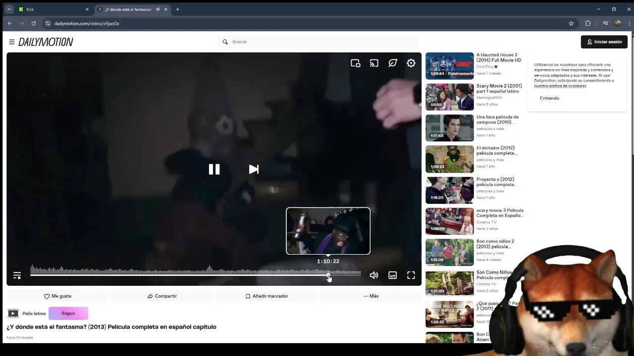Like the video with Me gusta
This screenshot has width=634, height=356.
(57, 296)
